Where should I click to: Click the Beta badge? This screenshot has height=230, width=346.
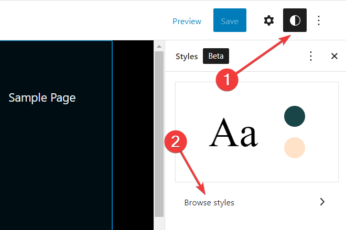(x=216, y=56)
